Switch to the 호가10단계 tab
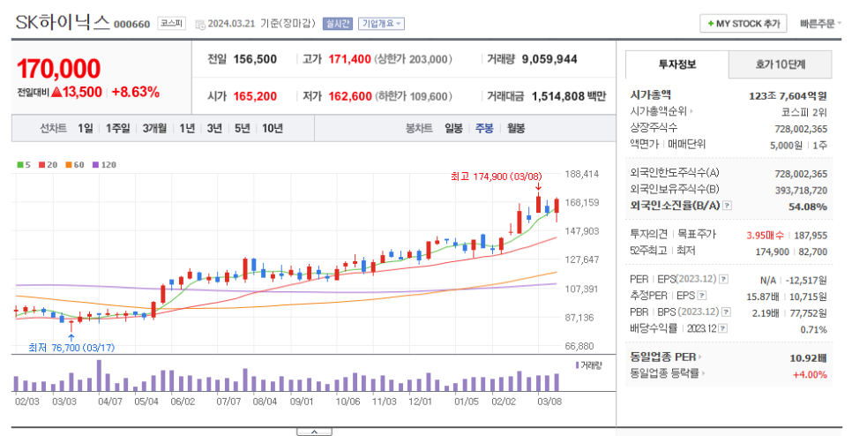This screenshot has width=852, height=436. tap(781, 64)
